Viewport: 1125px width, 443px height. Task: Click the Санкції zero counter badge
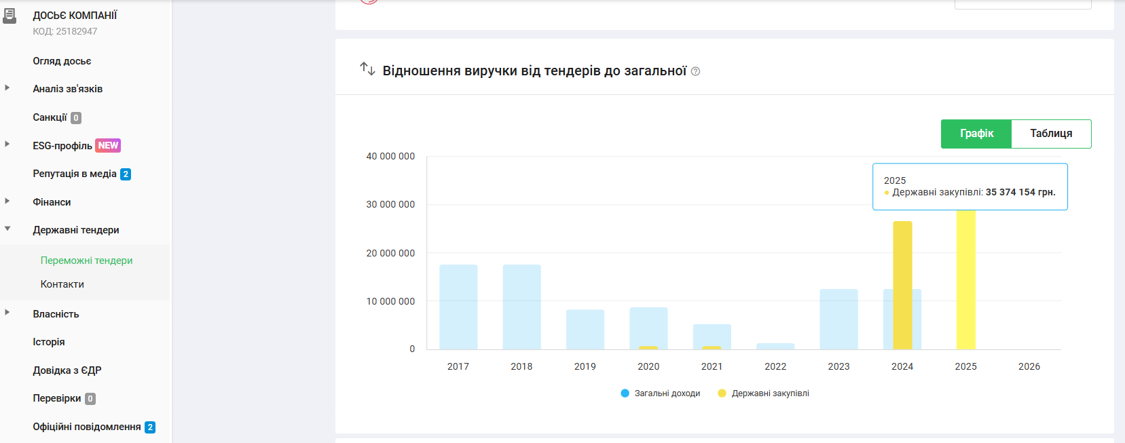76,118
